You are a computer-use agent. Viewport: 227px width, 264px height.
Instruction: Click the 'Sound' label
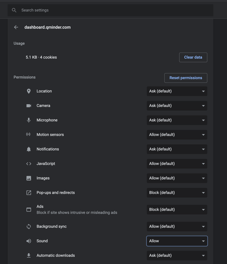click(42, 241)
